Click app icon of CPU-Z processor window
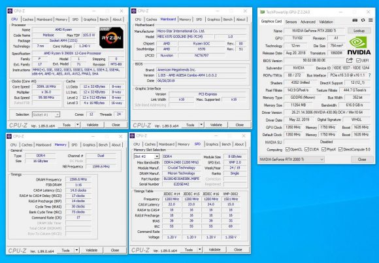 point(10,11)
